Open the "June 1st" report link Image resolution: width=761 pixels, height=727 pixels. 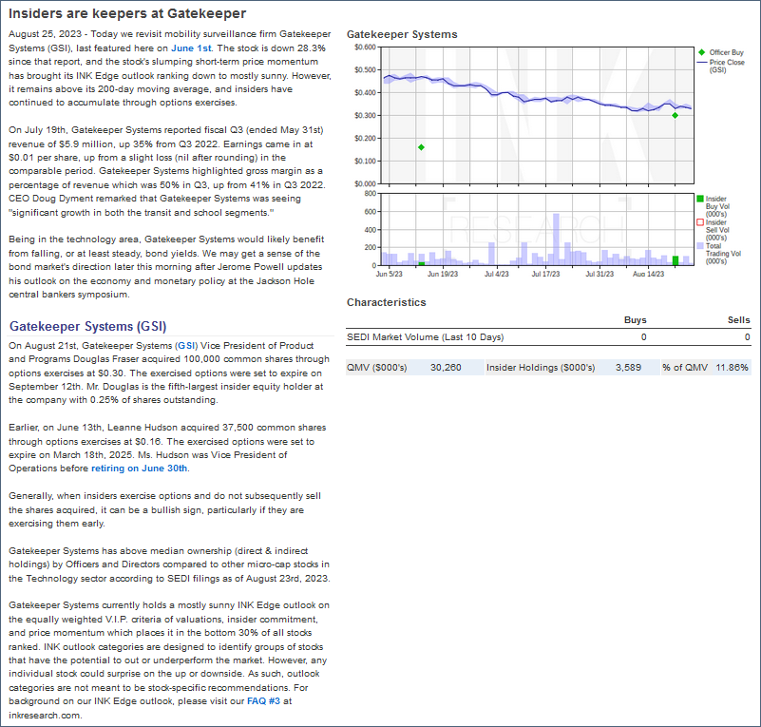[x=191, y=48]
